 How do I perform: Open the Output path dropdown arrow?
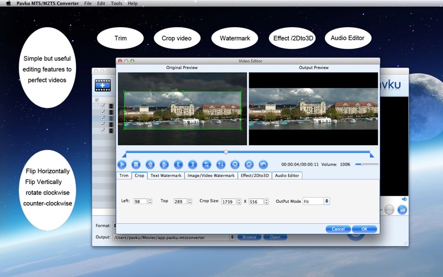coord(232,237)
